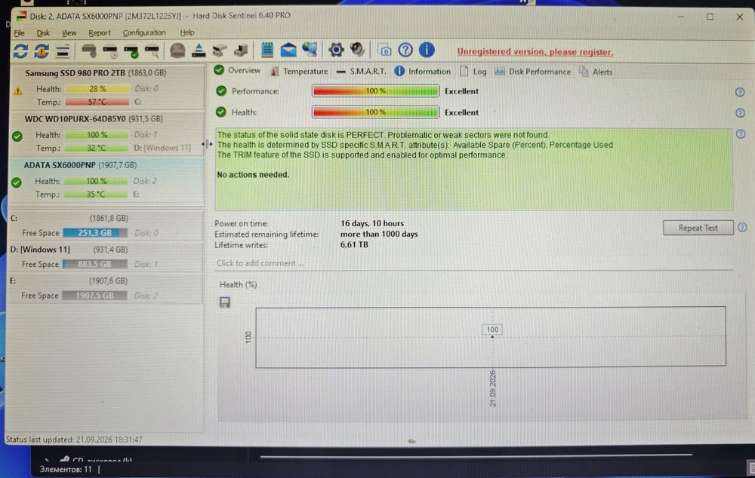The image size is (755, 478).
Task: Select the Overview tab
Action: [x=237, y=70]
